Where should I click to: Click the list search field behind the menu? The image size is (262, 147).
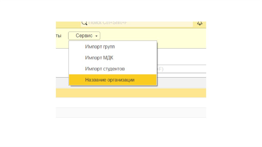pyautogui.click(x=182, y=69)
